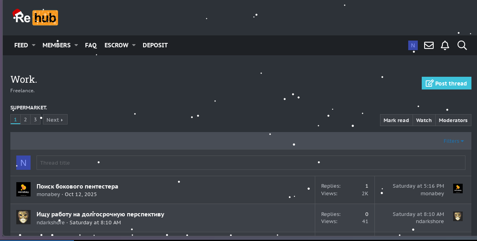Open the thread Поиск бокового пентестера
This screenshot has width=477, height=241.
coord(78,186)
